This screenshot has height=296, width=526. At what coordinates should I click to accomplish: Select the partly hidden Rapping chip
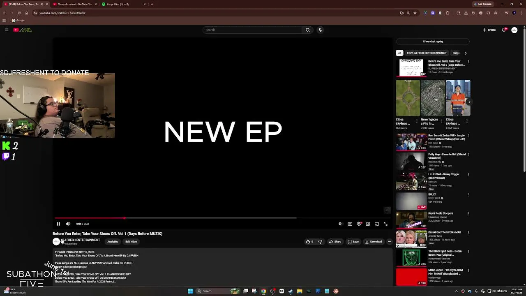tap(456, 53)
